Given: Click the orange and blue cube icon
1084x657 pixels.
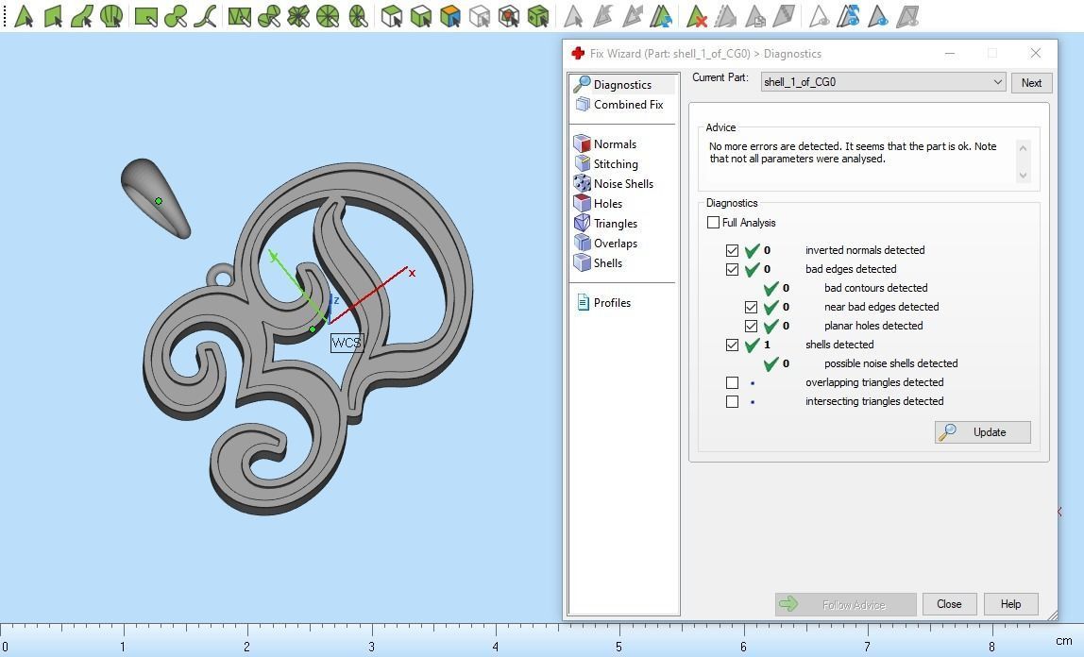Looking at the screenshot, I should point(450,16).
